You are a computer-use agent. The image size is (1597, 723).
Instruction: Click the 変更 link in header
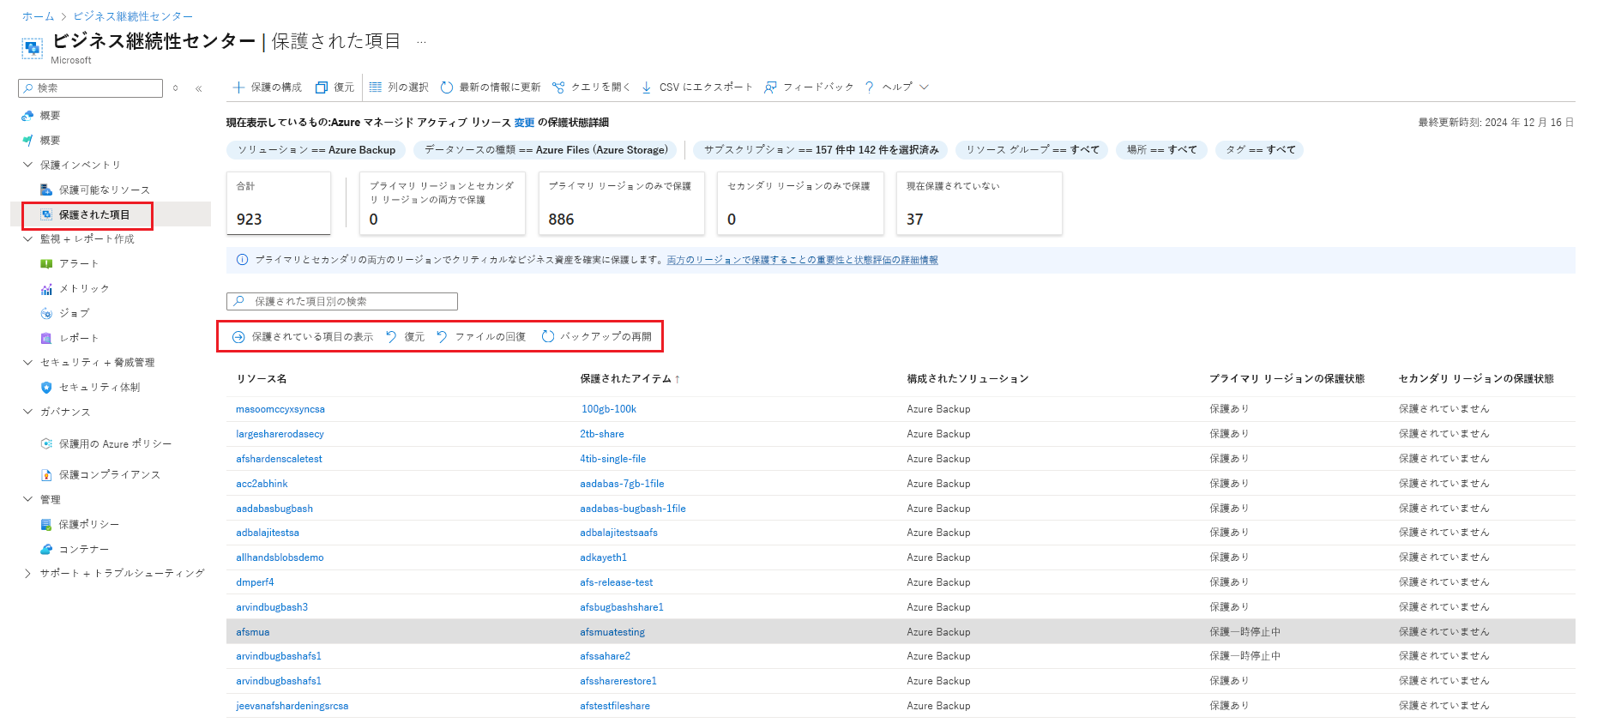pos(524,123)
